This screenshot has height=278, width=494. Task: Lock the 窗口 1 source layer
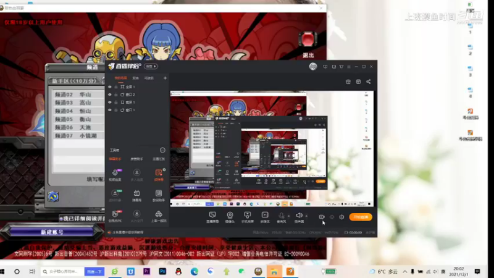pos(116,110)
